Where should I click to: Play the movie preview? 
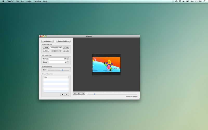pos(79,94)
